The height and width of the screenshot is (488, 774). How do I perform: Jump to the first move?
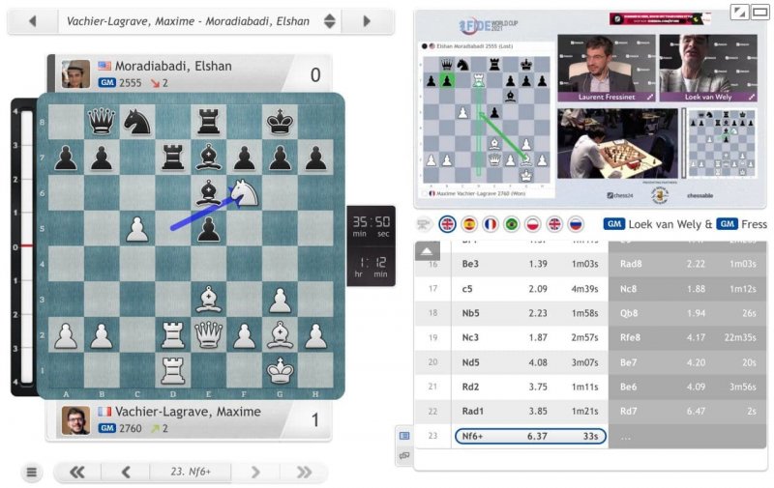click(77, 473)
